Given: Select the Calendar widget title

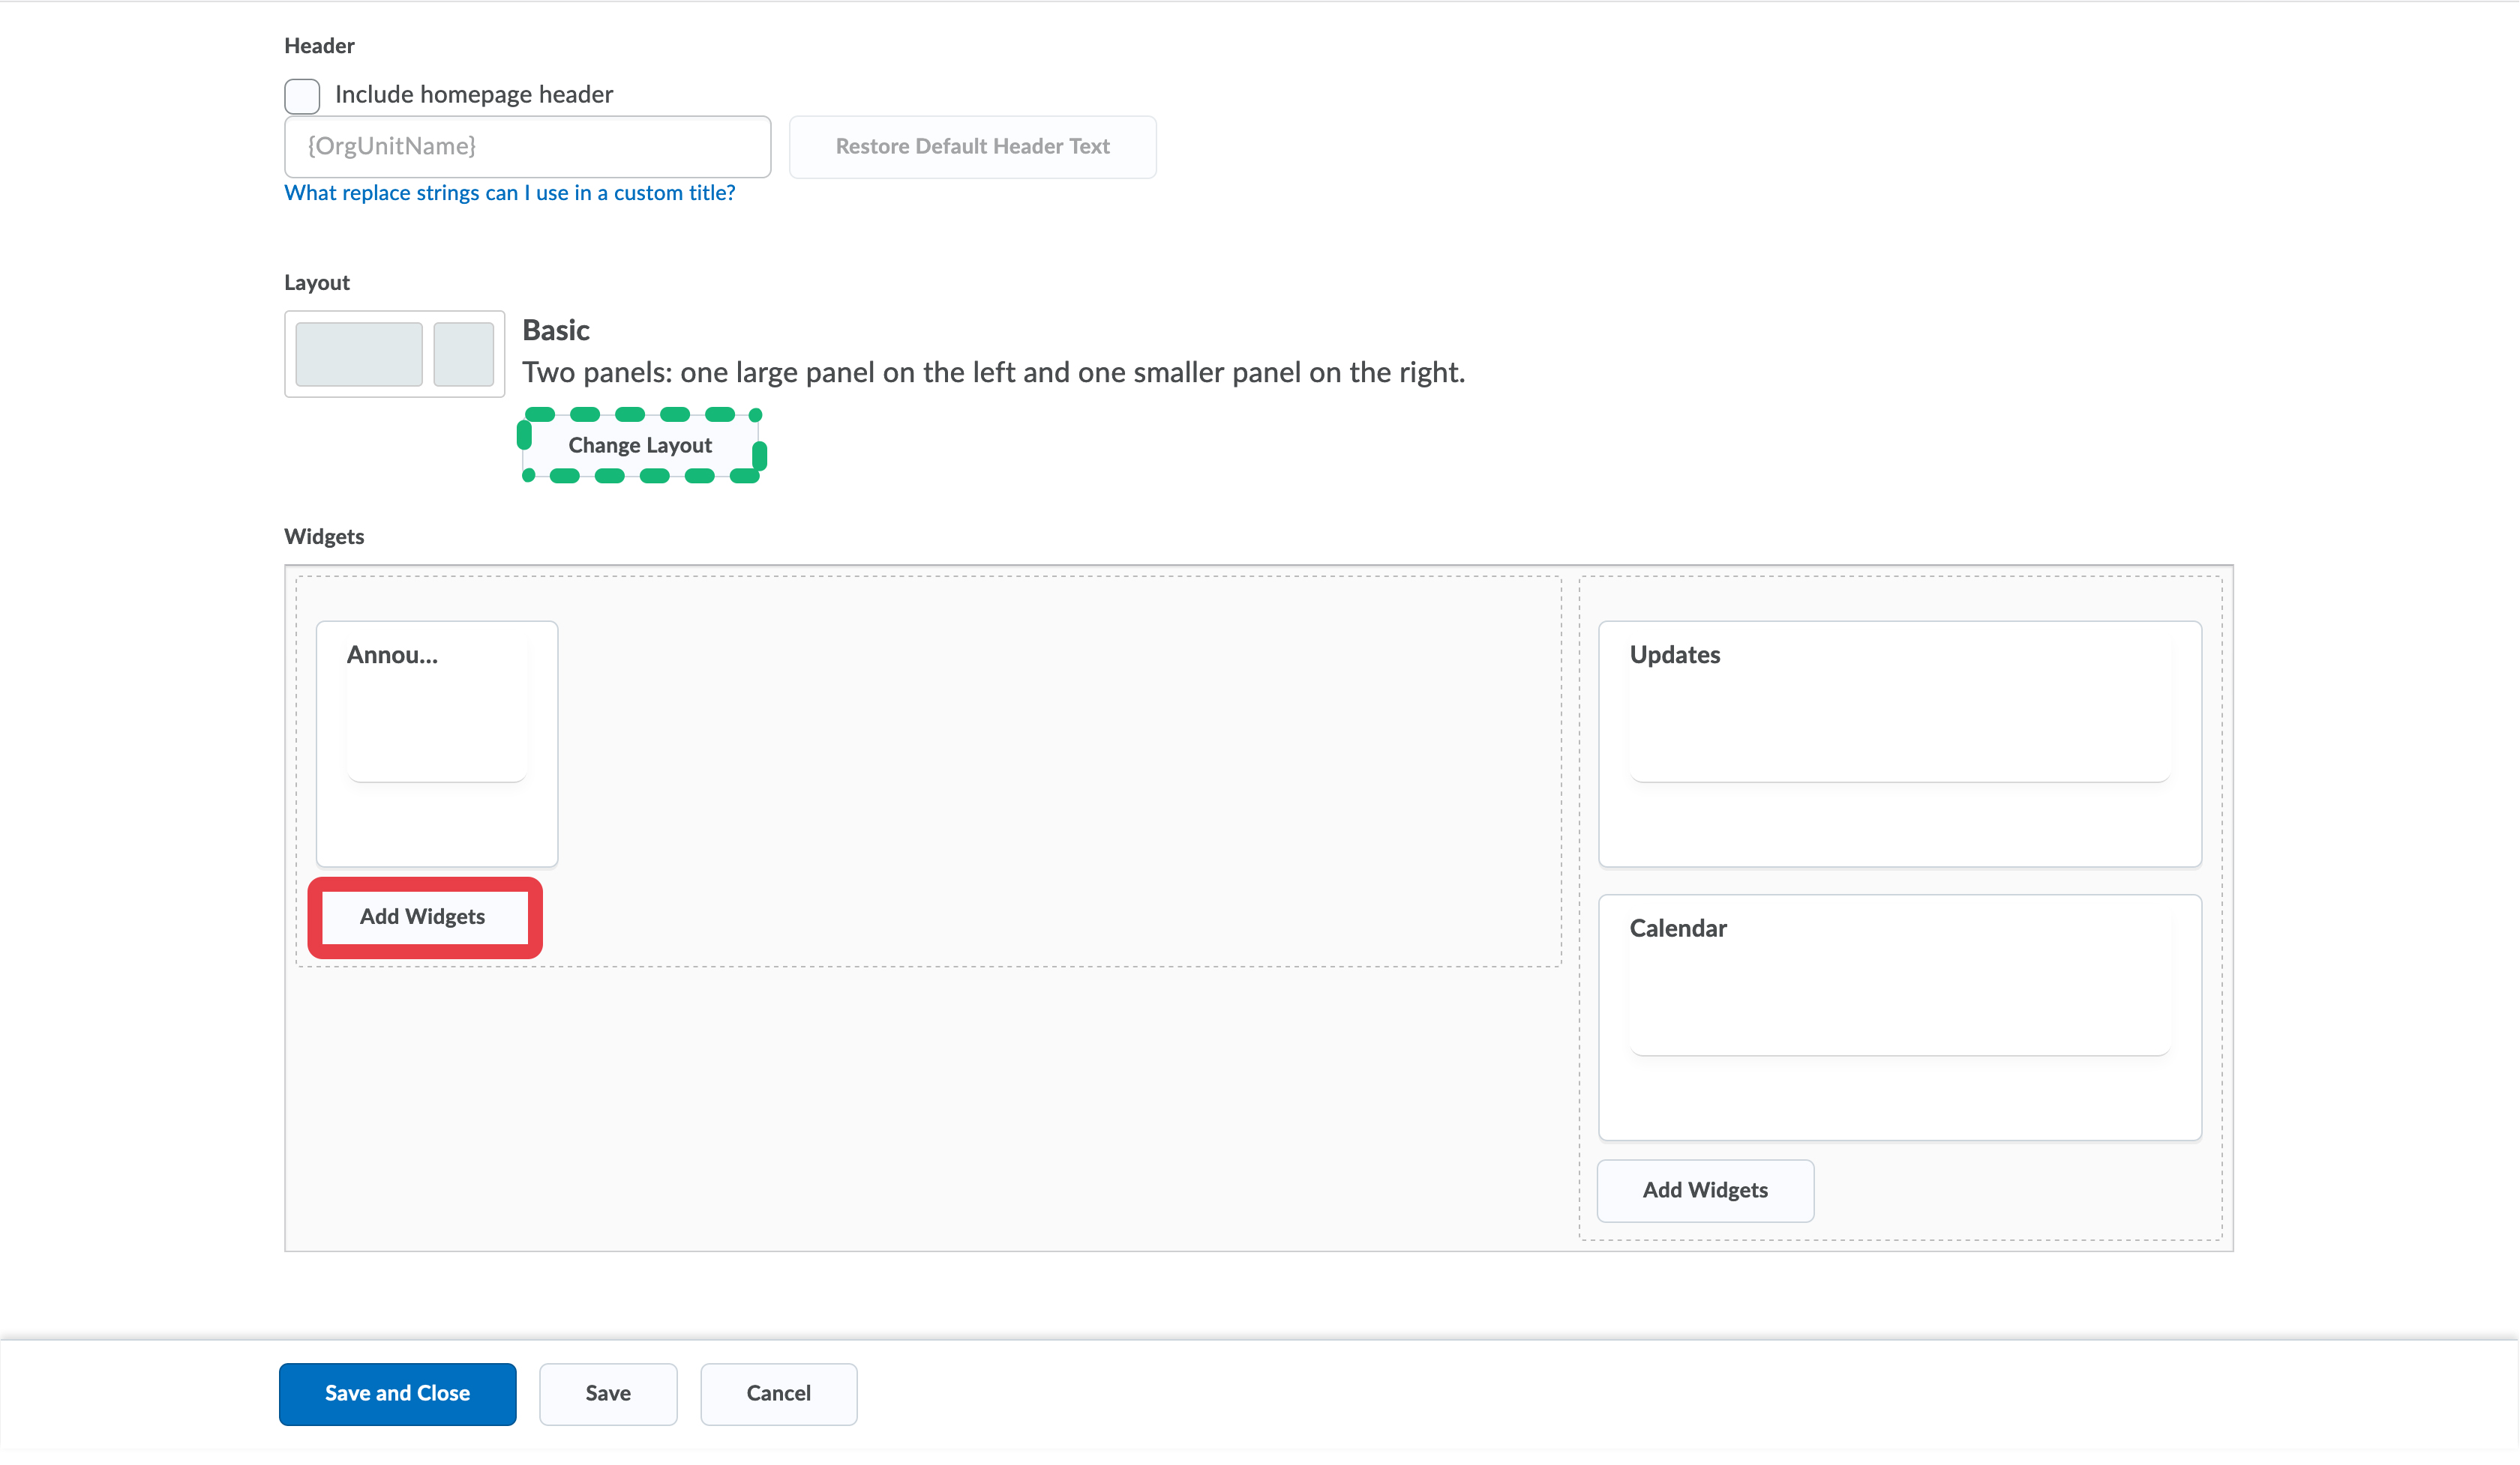Looking at the screenshot, I should click(1678, 928).
